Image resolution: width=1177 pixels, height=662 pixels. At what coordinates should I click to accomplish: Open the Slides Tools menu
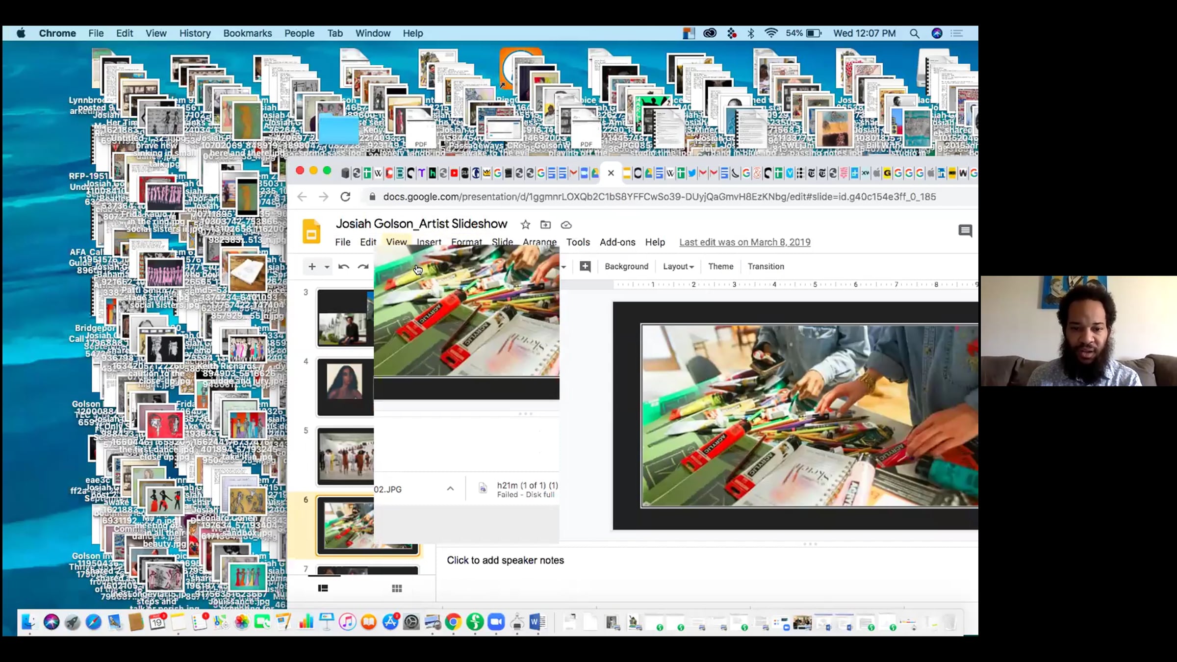(578, 242)
